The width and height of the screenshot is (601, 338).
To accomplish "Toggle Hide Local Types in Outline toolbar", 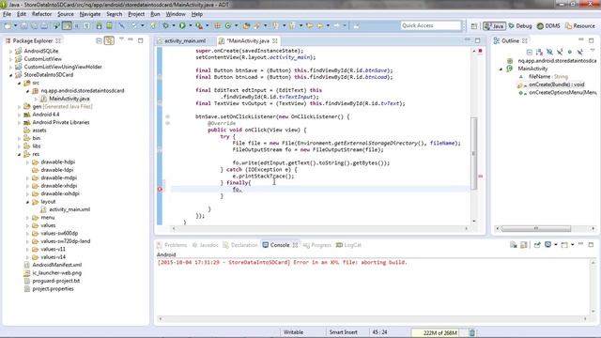I will point(580,52).
